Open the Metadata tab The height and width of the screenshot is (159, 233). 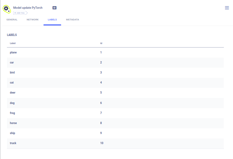(x=72, y=20)
